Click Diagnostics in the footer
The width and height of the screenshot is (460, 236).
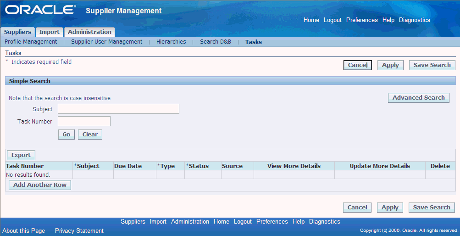point(324,222)
